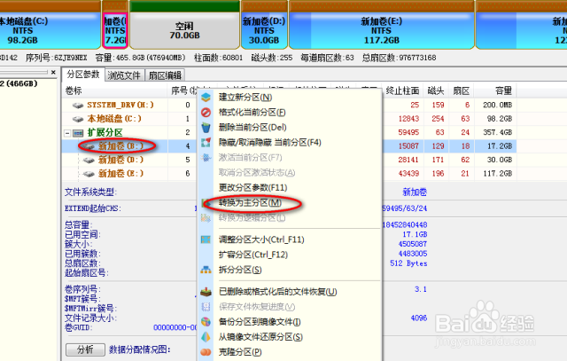Choose 已删除或格式化后的文件恢复(U) entry
Screen dimensions: 567x361
[x=277, y=292]
